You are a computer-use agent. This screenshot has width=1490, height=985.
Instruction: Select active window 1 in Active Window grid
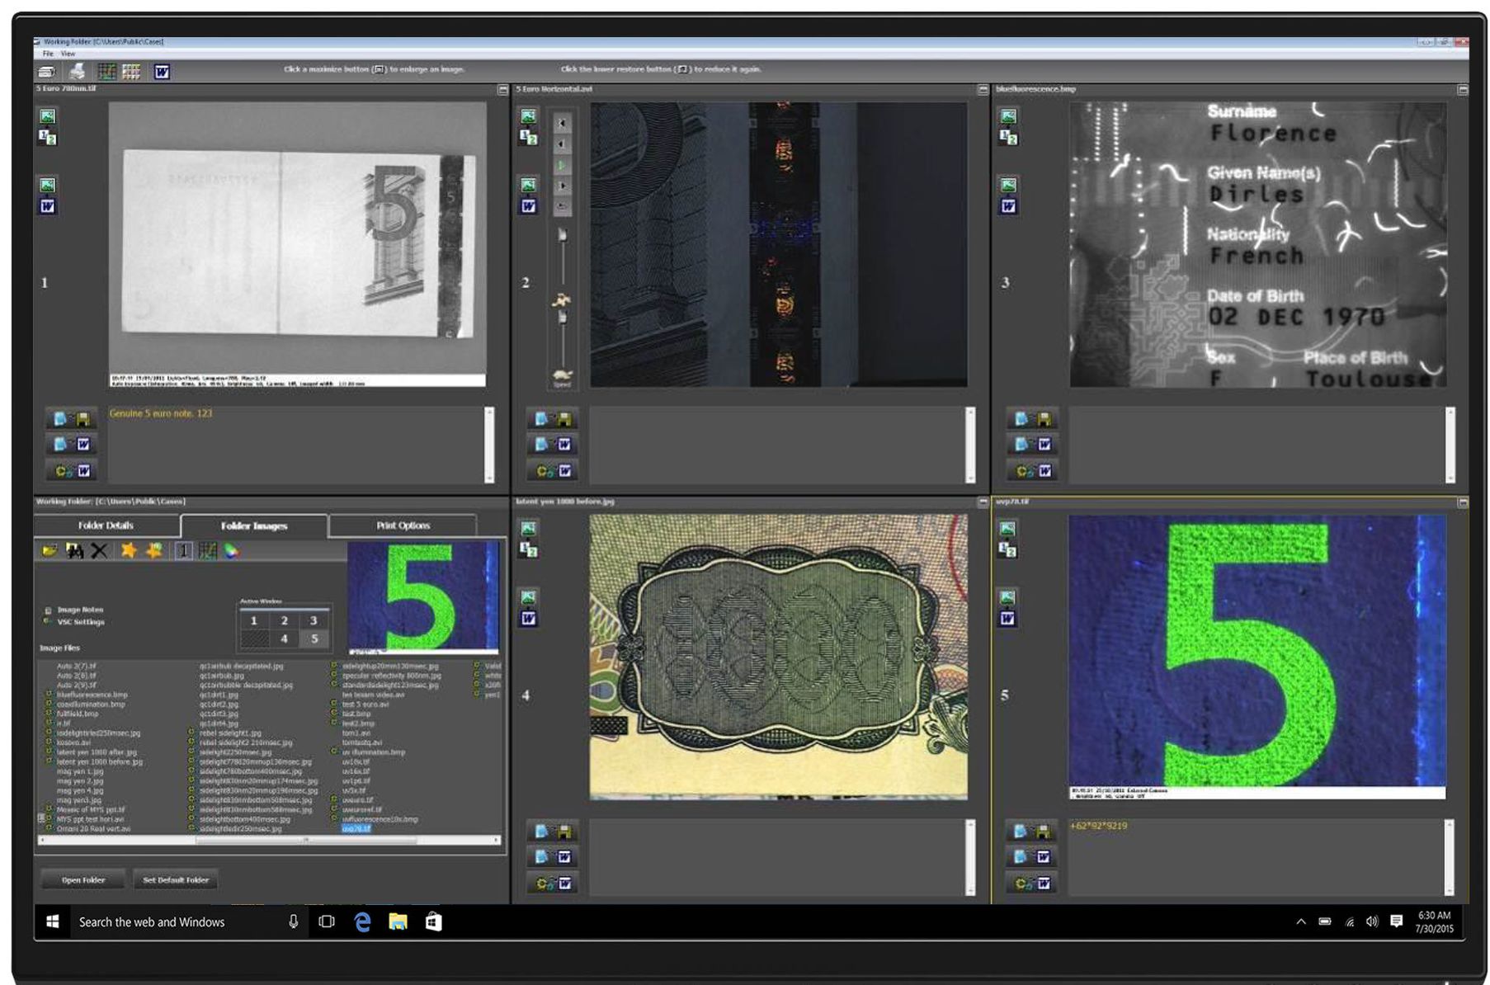254,620
